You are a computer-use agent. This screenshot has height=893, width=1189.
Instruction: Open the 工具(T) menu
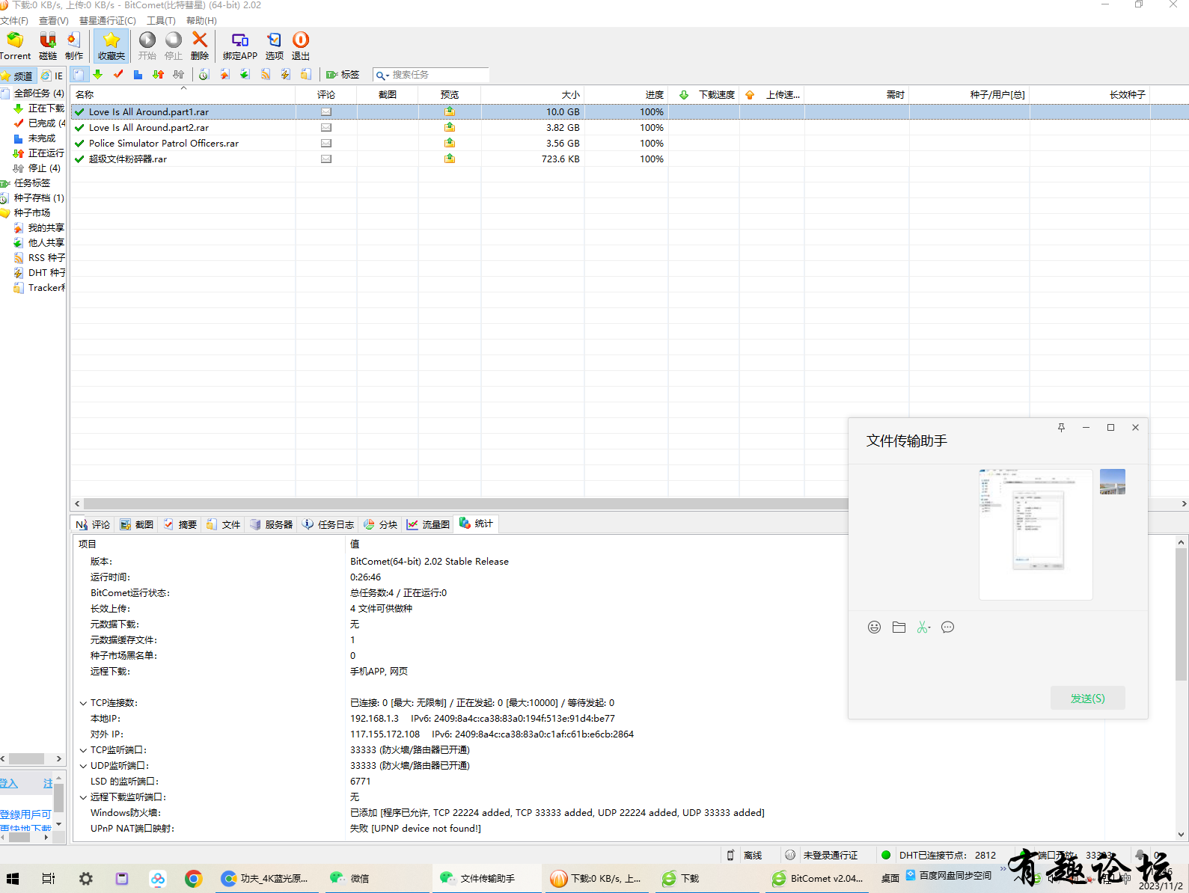(x=161, y=21)
